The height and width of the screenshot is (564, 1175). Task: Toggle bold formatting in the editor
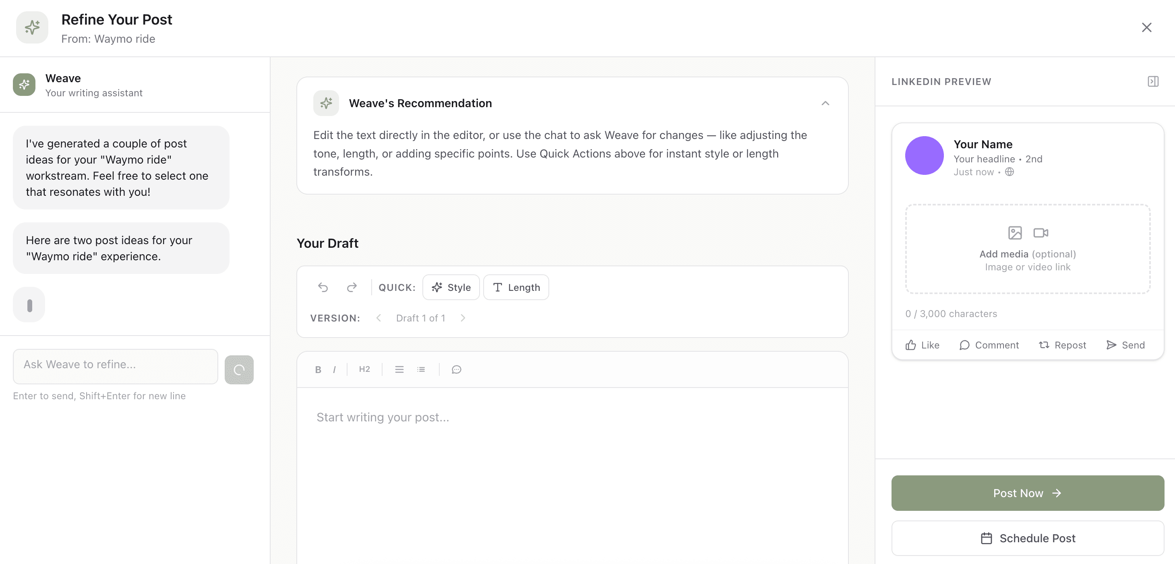pos(318,369)
